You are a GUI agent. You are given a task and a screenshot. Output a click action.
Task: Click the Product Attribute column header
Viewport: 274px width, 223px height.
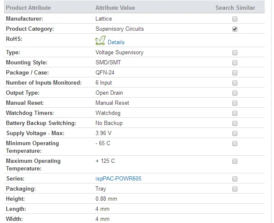click(x=28, y=8)
